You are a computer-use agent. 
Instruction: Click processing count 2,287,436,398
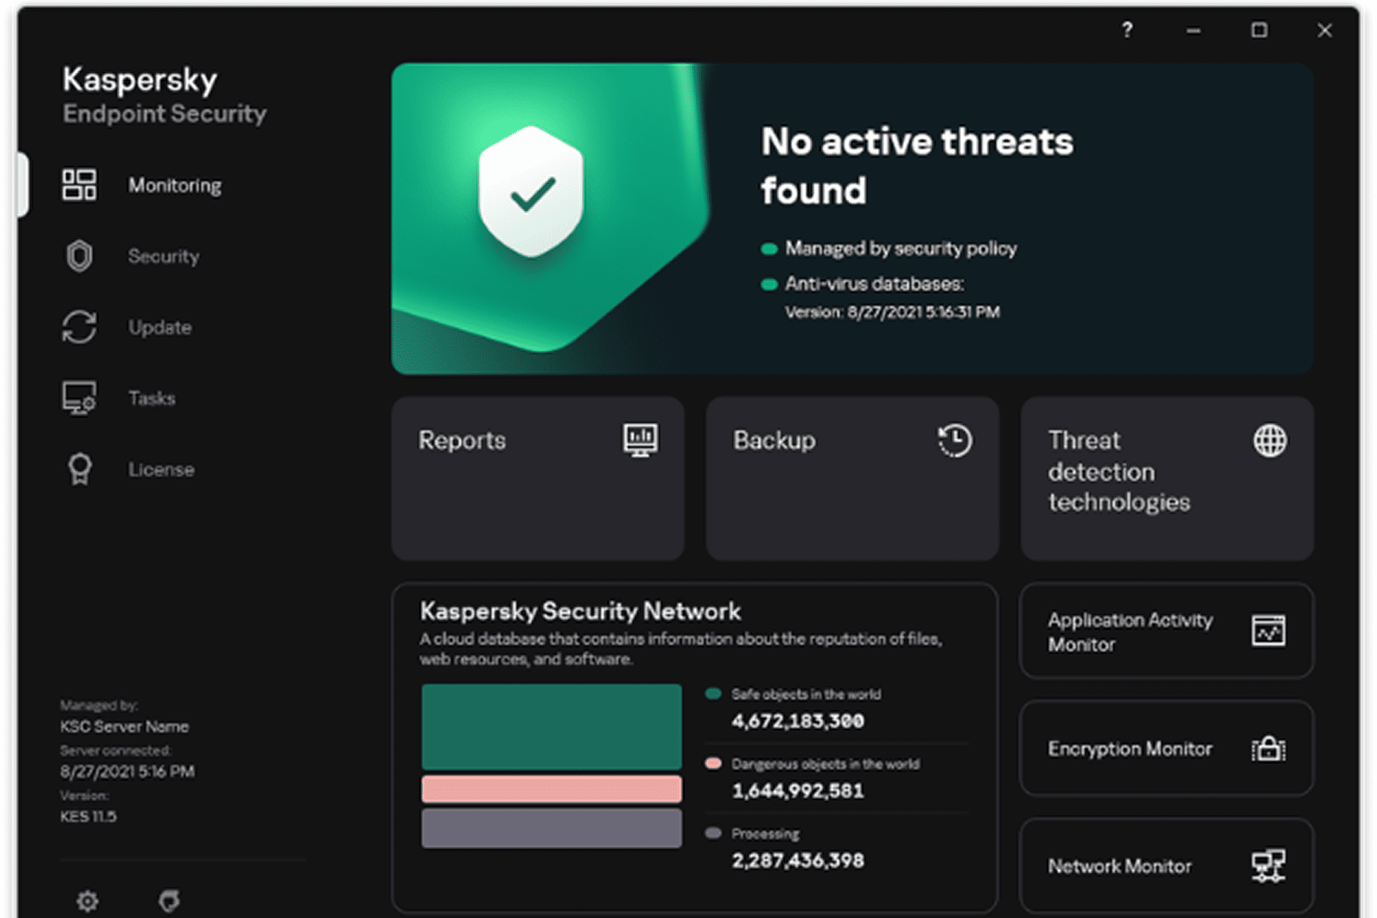[798, 861]
